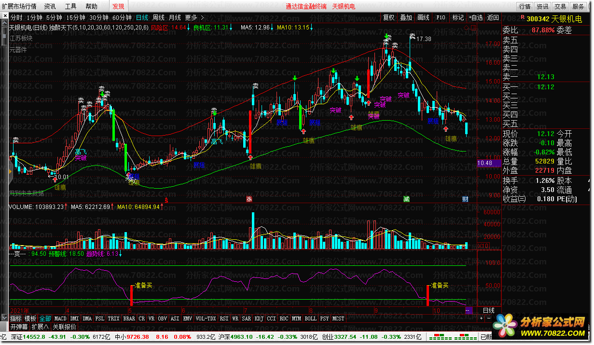
Task: Open the 关联报价 related quotes
Action: [x=64, y=327]
